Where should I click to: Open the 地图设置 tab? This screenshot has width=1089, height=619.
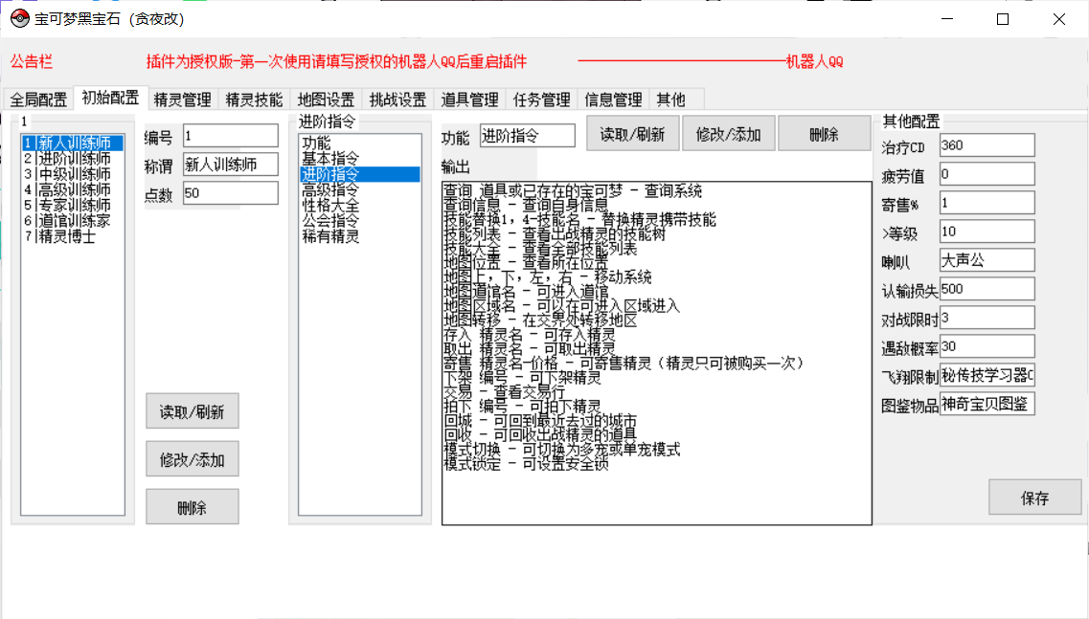pos(326,99)
